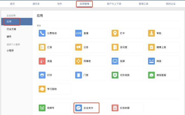Select 应用 in the sidebar
Image resolution: width=185 pixels, height=115 pixels.
17,22
